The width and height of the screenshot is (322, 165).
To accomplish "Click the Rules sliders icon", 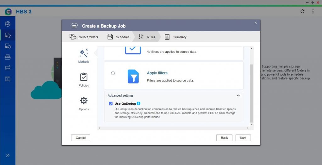I will tap(141, 37).
